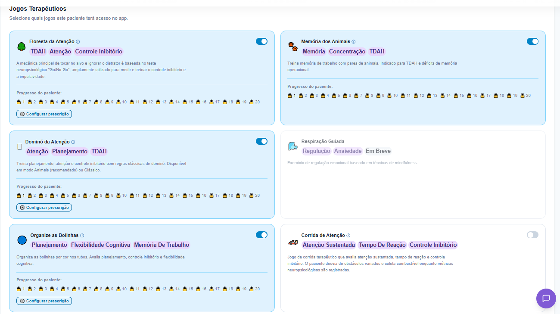The height and width of the screenshot is (314, 560).
Task: Disable the Floresta da Atenção toggle
Action: click(261, 41)
